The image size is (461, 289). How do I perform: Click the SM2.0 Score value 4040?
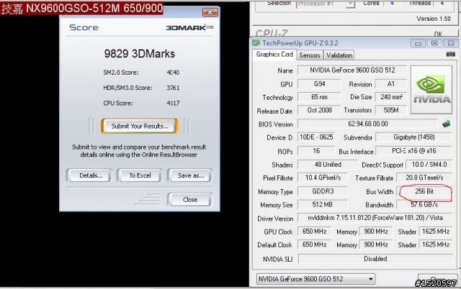(x=173, y=73)
